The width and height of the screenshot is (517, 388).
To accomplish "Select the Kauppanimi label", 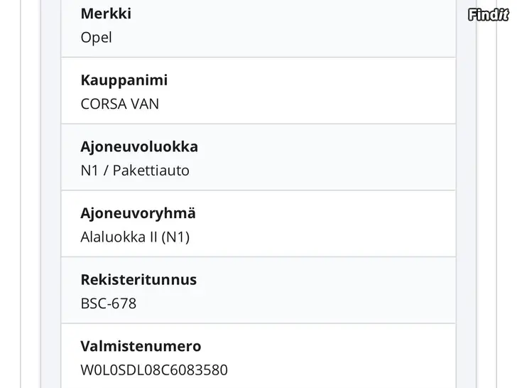I will click(124, 80).
